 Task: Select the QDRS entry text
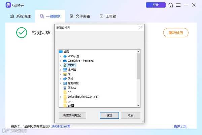coord(72,65)
